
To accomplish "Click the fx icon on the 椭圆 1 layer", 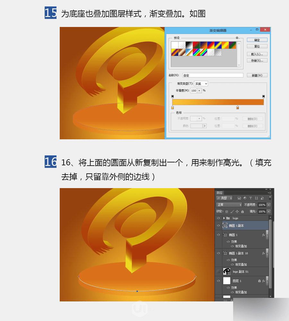I will point(263,235).
